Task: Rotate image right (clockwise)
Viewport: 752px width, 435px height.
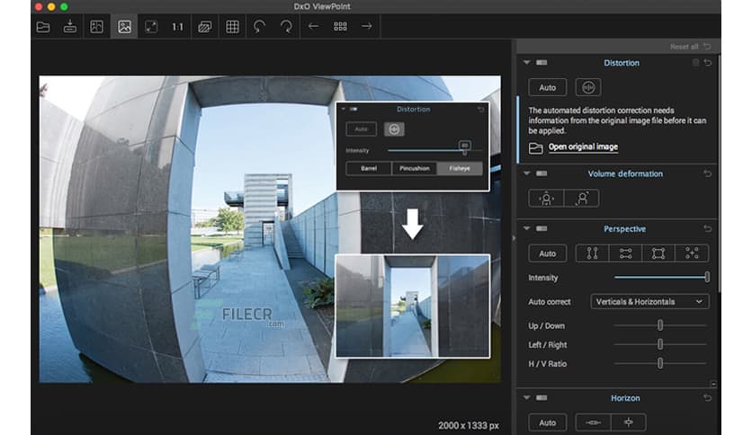Action: coord(286,27)
